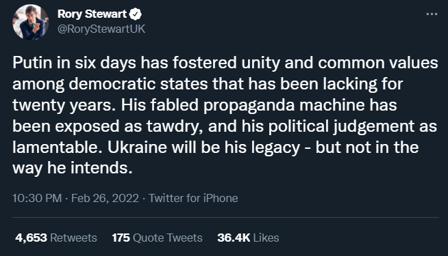The height and width of the screenshot is (256, 448).
Task: Open the @RoryStewartUK handle link
Action: coord(101,29)
